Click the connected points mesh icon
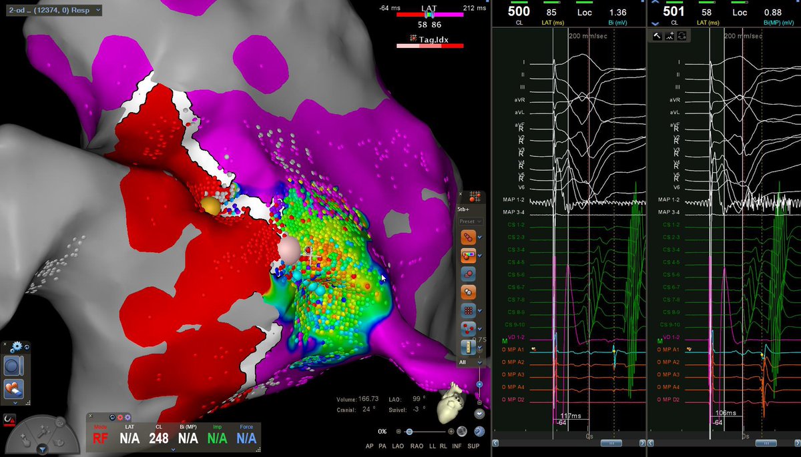 469,329
